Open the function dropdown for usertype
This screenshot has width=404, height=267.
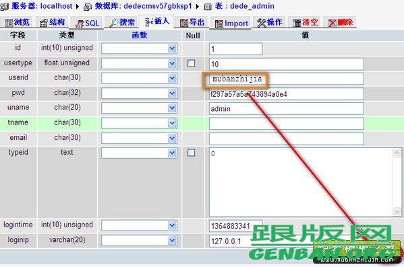(x=140, y=63)
